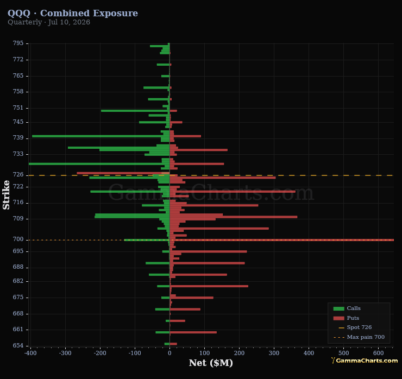The image size is (402, 379).
Task: Click the subtitle Quarterly · Jul 10, 2026
Action: (x=49, y=22)
